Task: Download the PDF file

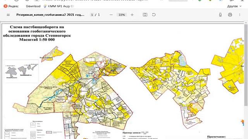Action: point(220,15)
